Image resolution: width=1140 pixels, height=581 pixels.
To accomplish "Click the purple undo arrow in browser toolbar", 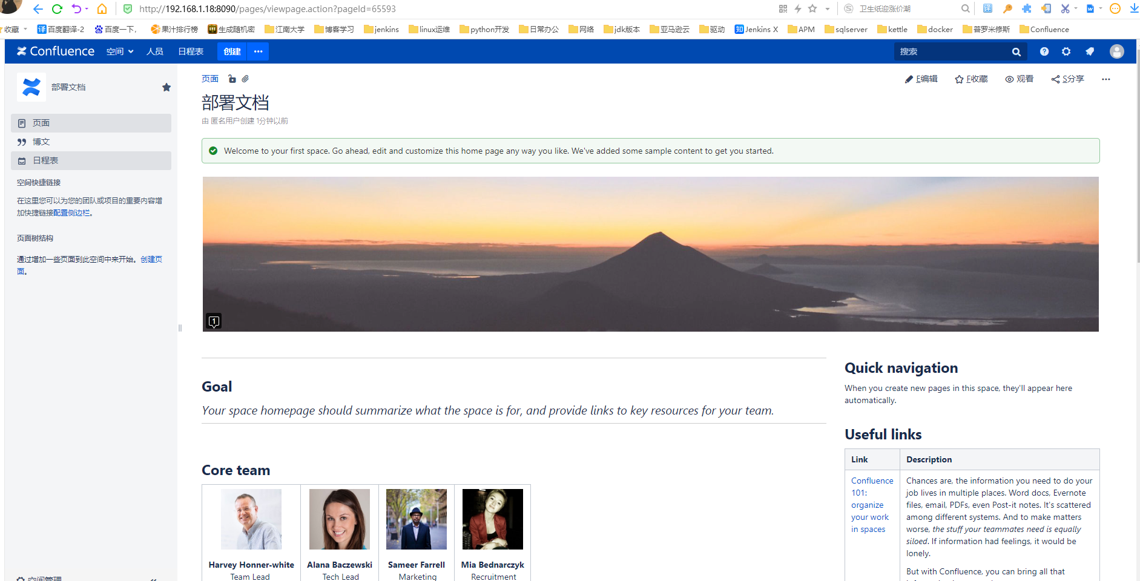I will click(76, 9).
